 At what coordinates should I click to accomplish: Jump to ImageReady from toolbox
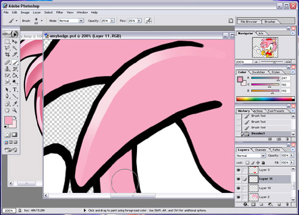[11, 150]
